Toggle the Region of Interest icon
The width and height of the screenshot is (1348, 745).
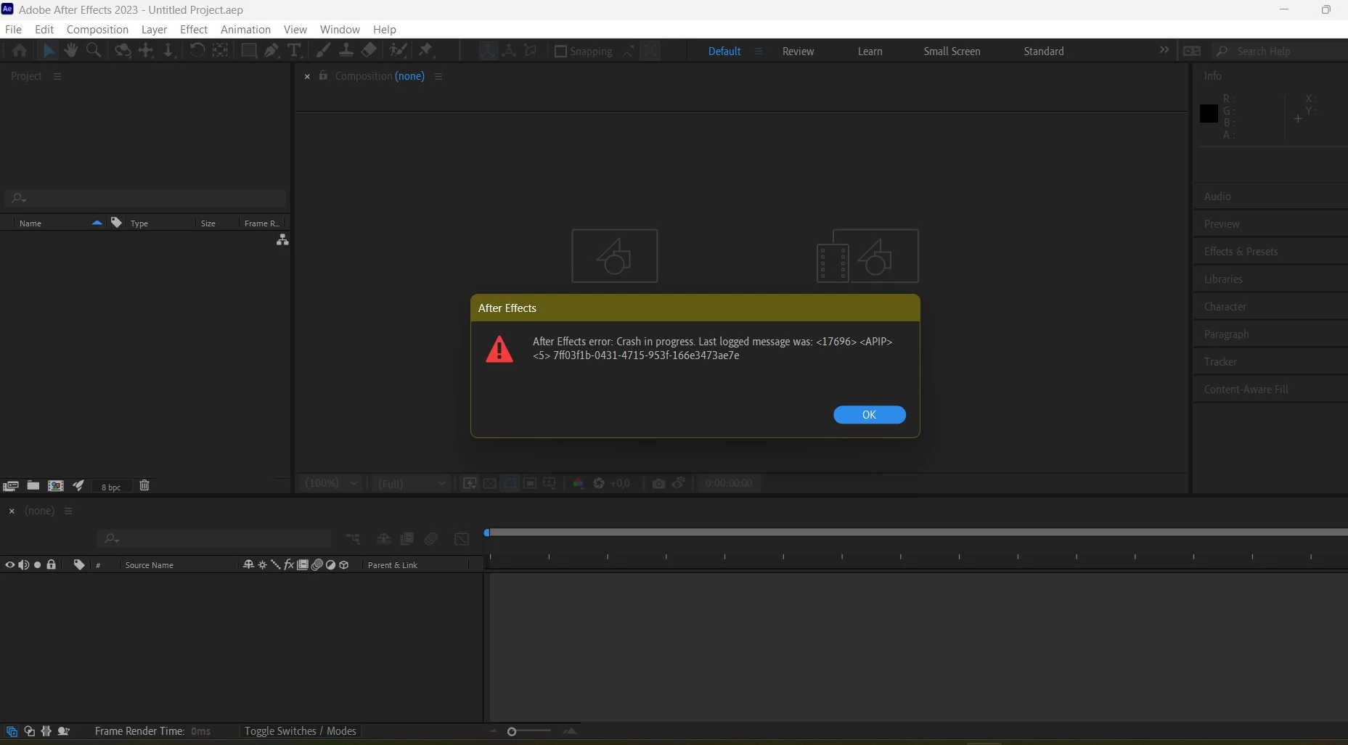pos(530,483)
